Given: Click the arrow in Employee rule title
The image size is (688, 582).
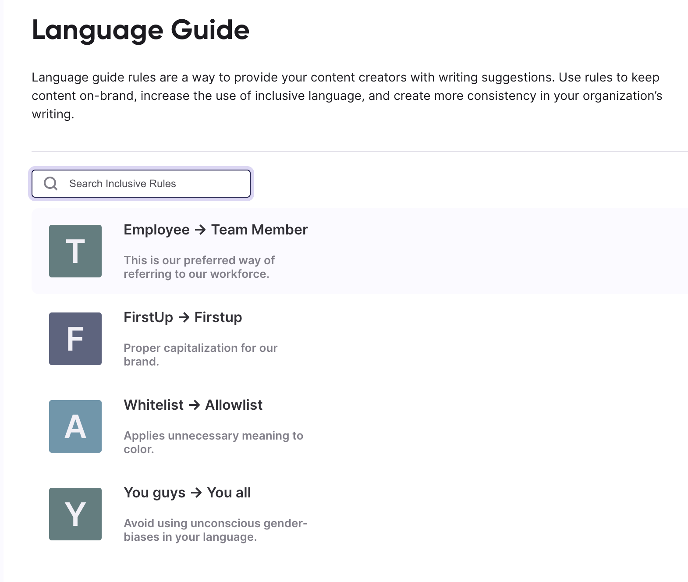Looking at the screenshot, I should (x=200, y=230).
